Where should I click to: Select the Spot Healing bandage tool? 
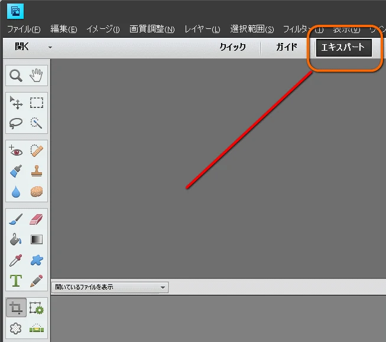[x=37, y=151]
